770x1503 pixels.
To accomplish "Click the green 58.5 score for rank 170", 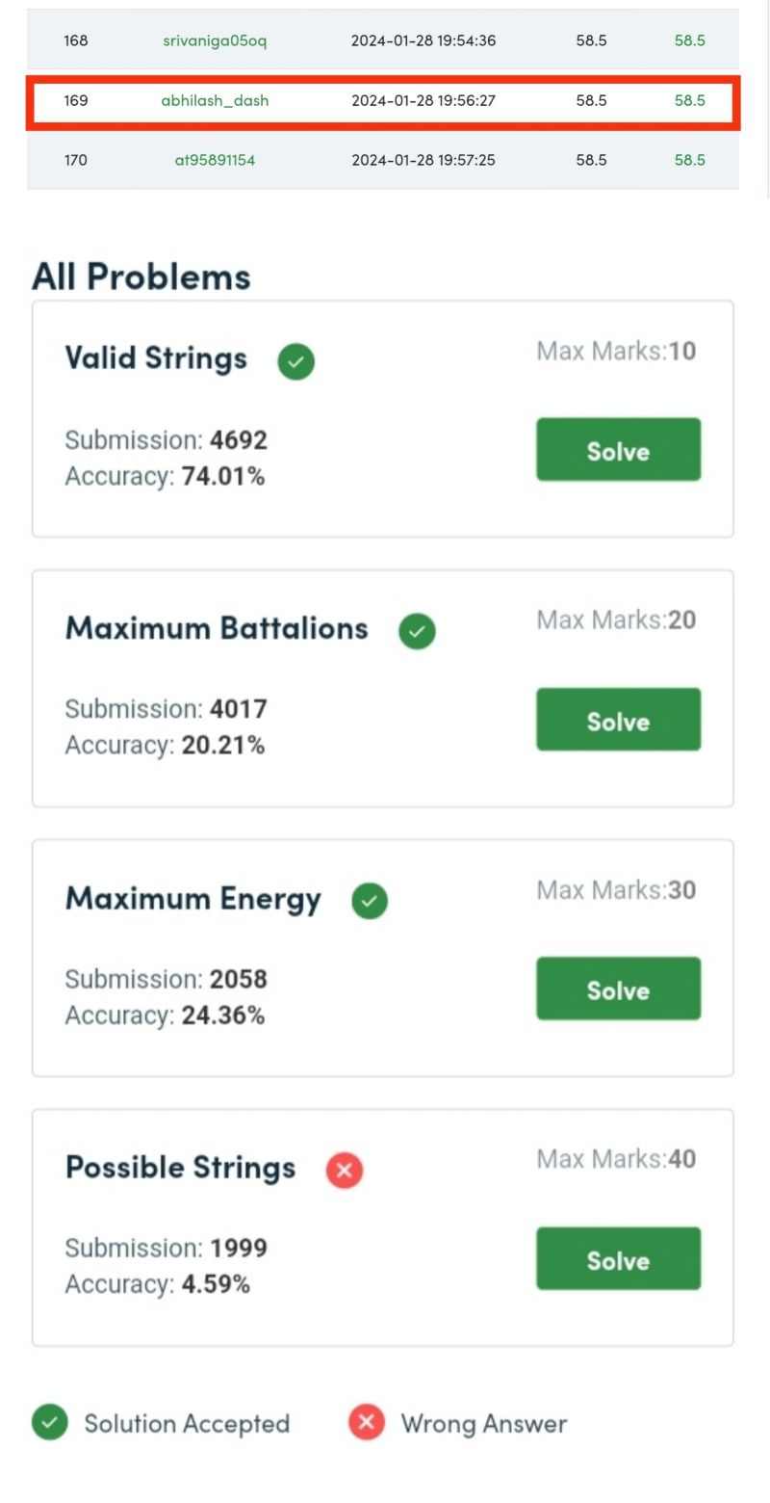I will [x=689, y=160].
